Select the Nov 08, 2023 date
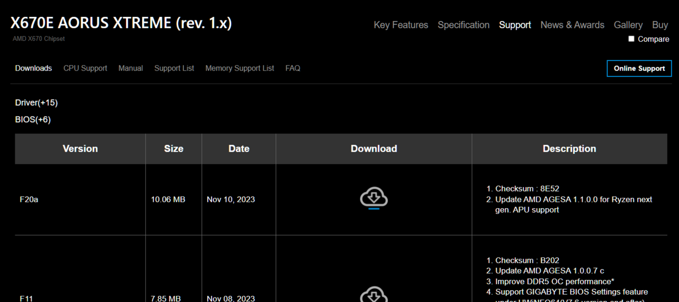Image resolution: width=679 pixels, height=302 pixels. 231,298
